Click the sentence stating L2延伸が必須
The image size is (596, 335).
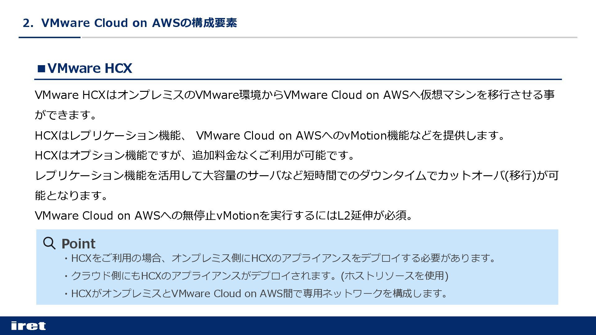click(x=224, y=215)
